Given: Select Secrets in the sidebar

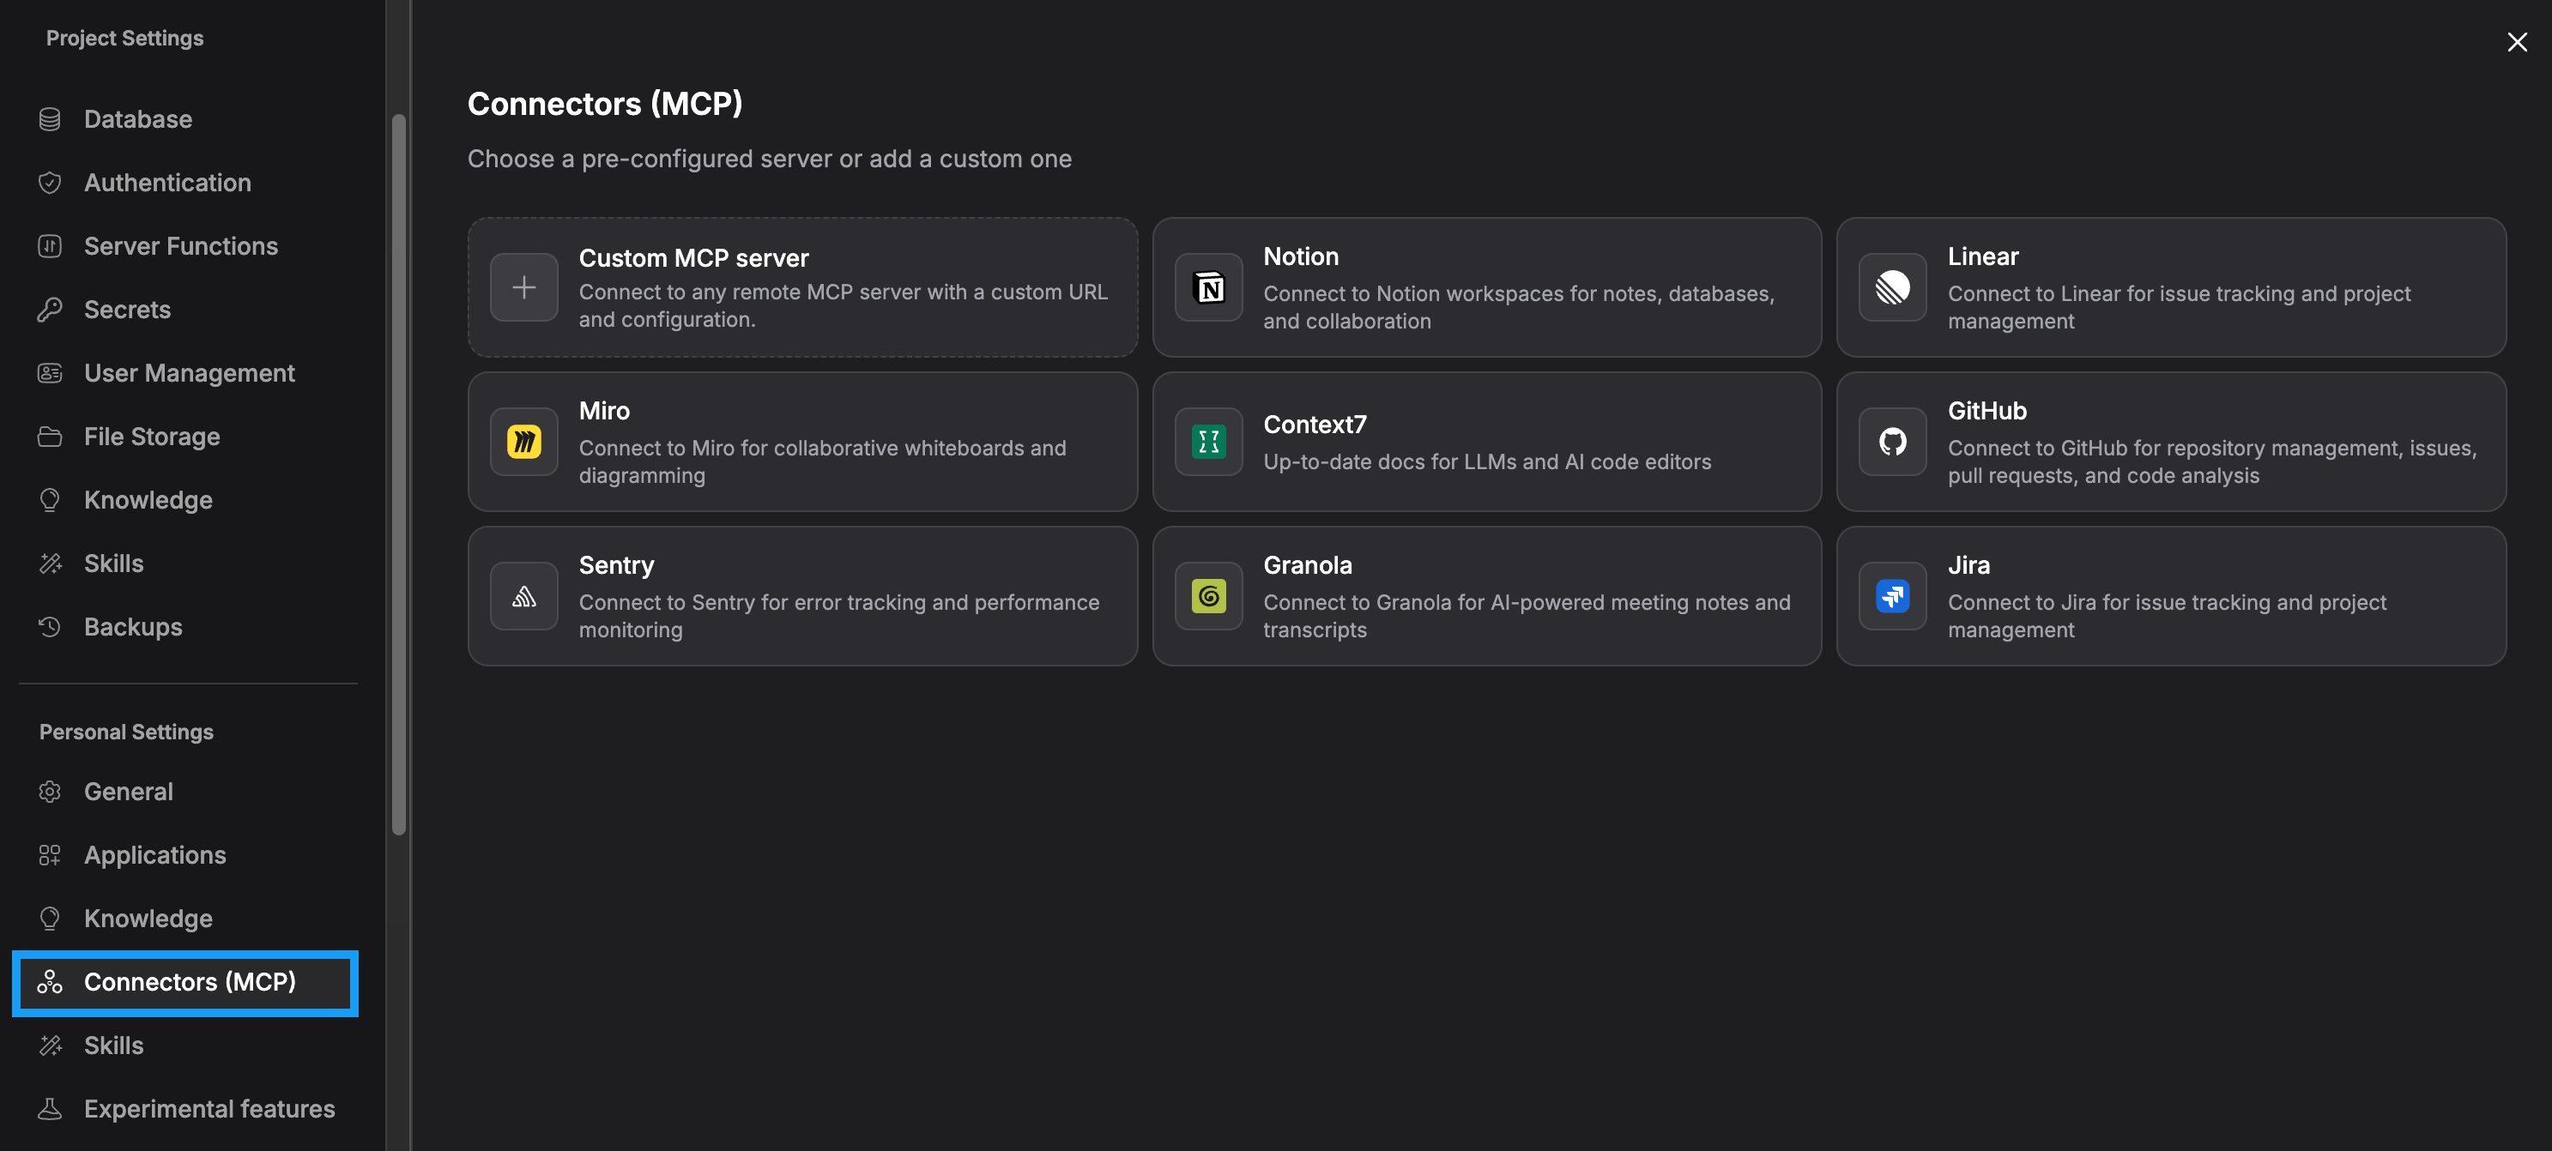Looking at the screenshot, I should click(127, 309).
